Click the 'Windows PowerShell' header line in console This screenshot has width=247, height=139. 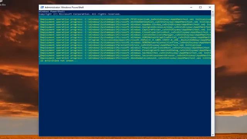point(52,12)
